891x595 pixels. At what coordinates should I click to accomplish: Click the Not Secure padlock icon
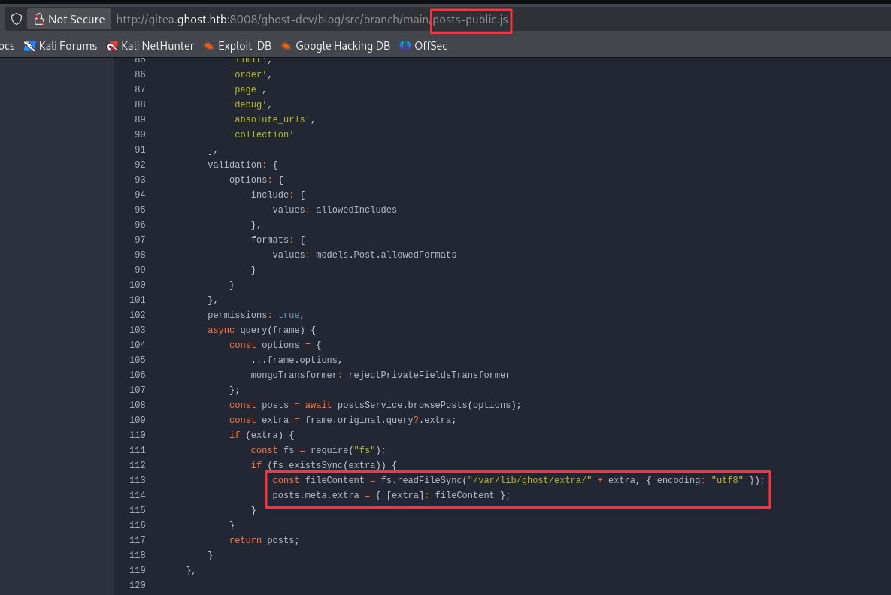pos(38,20)
